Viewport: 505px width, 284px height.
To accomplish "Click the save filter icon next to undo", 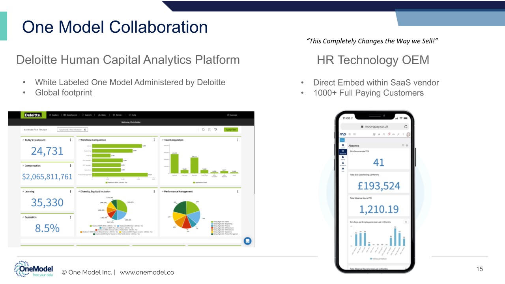I will tap(209, 129).
